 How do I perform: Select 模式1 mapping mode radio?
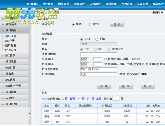[73, 24]
